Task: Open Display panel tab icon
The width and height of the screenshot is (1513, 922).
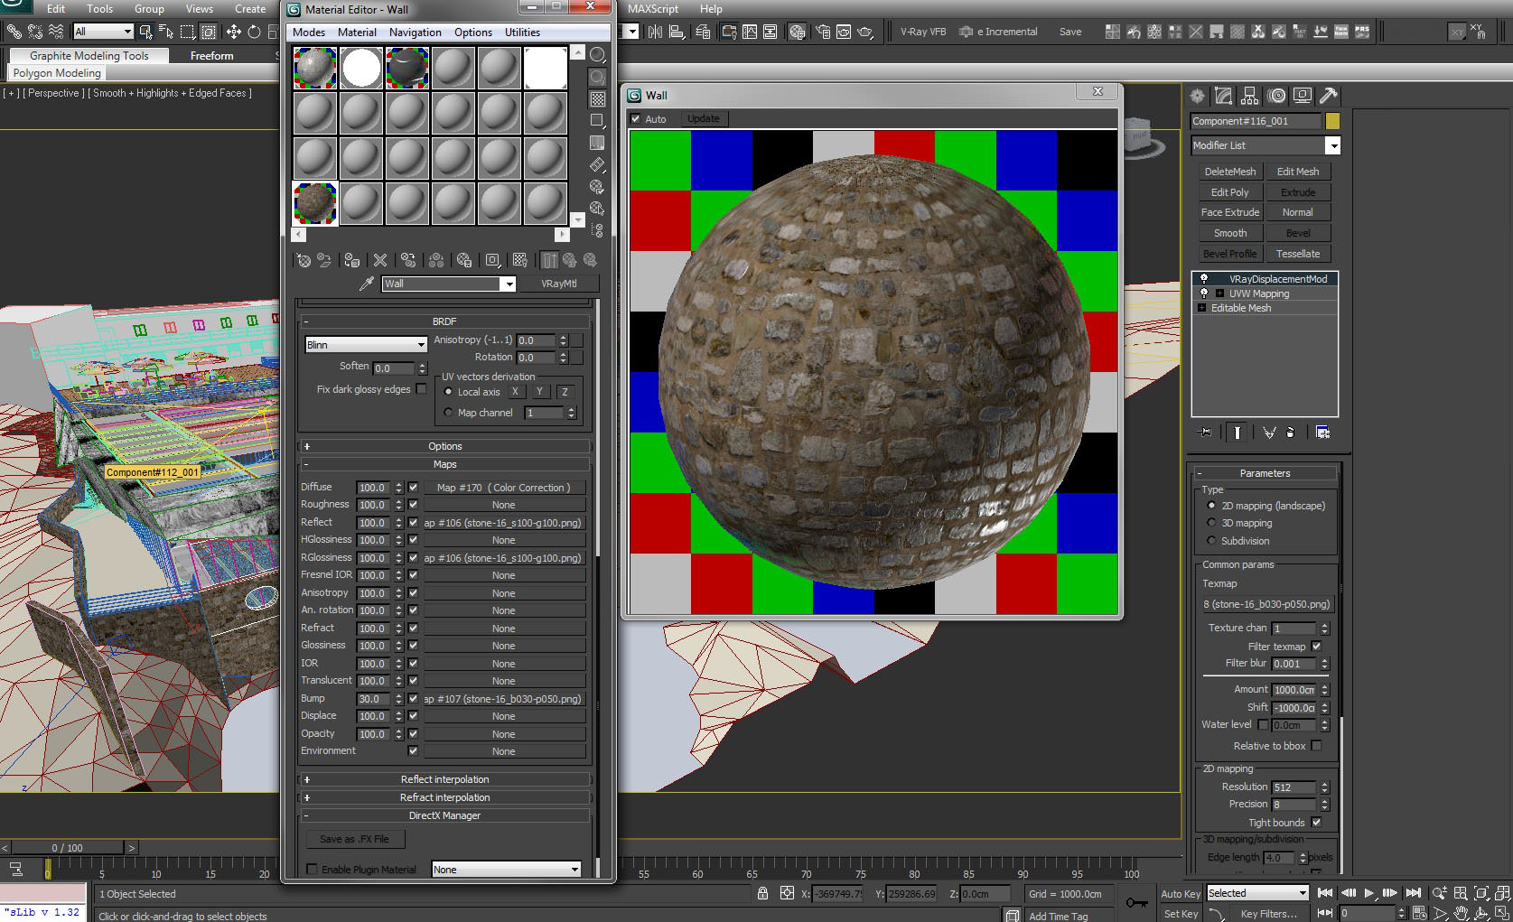Action: [x=1303, y=96]
